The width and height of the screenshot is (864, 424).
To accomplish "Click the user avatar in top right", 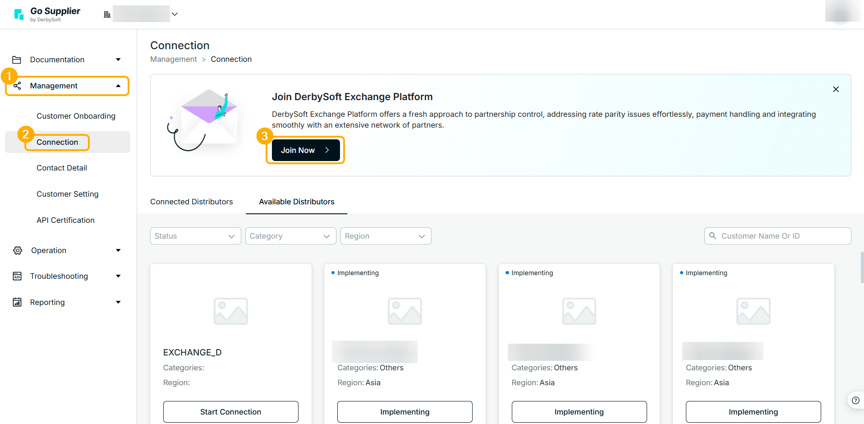I will pos(840,13).
